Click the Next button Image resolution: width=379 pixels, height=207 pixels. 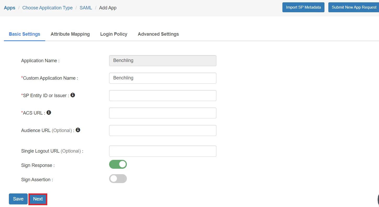(38, 199)
